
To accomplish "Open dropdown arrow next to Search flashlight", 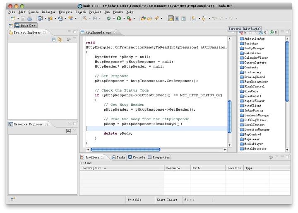I will coord(161,19).
